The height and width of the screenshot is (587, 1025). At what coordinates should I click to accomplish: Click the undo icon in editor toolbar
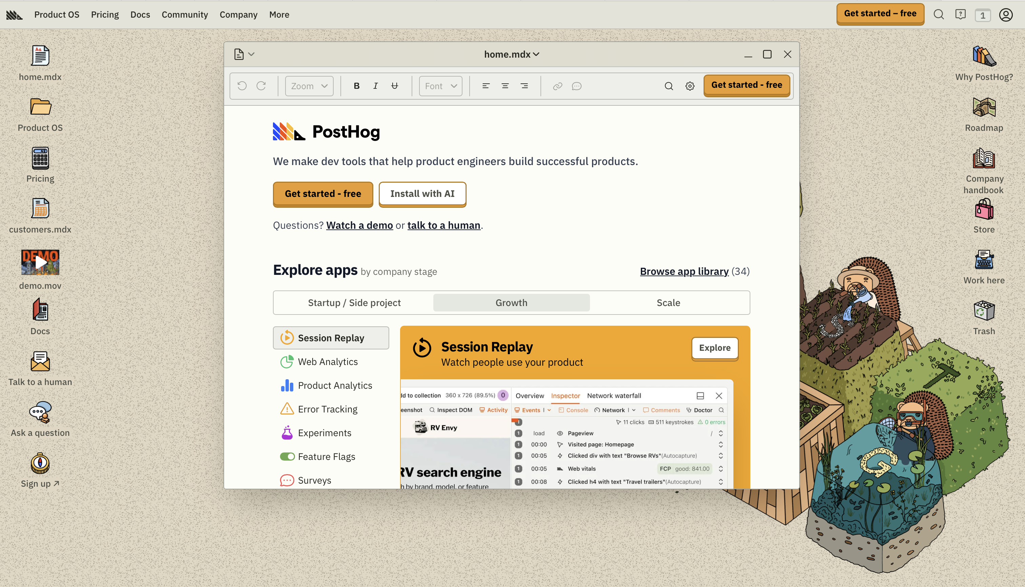pyautogui.click(x=242, y=86)
